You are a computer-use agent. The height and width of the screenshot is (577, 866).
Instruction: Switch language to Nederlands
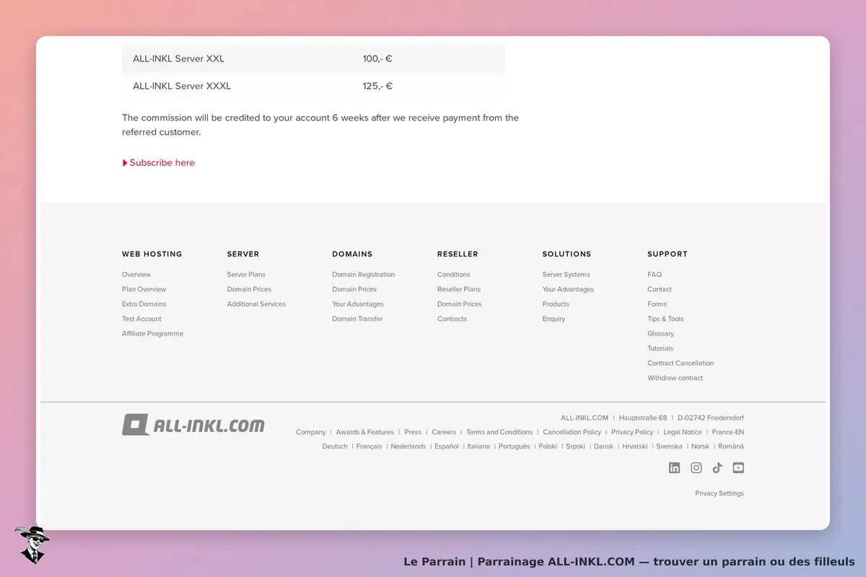click(x=408, y=446)
